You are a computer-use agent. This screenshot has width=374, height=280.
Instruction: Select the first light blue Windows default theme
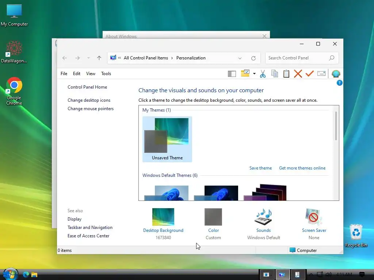167,193
